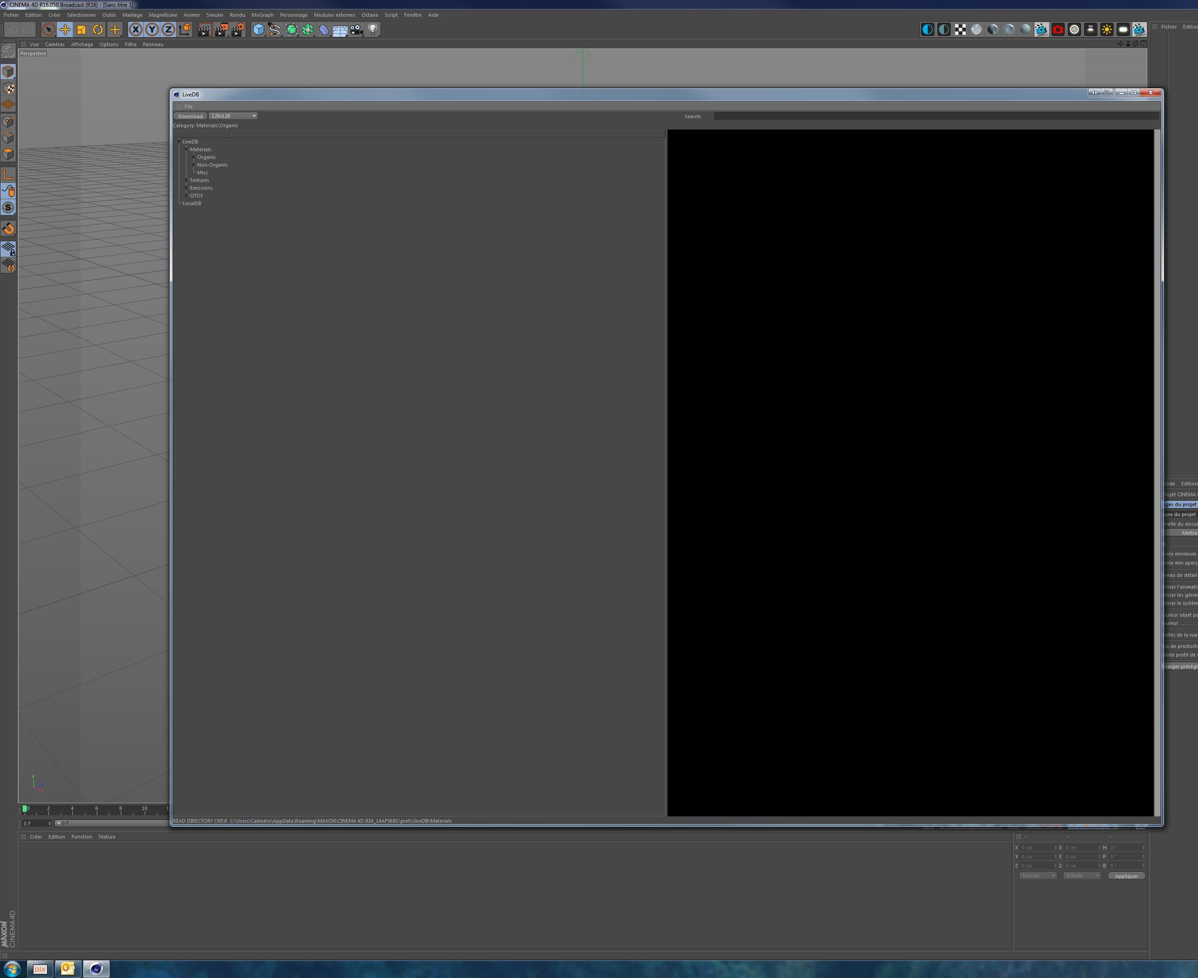Image resolution: width=1198 pixels, height=978 pixels.
Task: Add Octane daylight sun icon
Action: coord(1107,30)
